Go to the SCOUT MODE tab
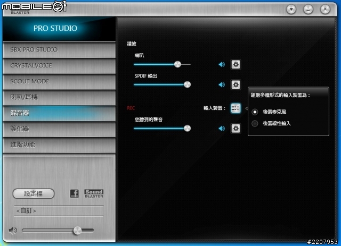 59,82
